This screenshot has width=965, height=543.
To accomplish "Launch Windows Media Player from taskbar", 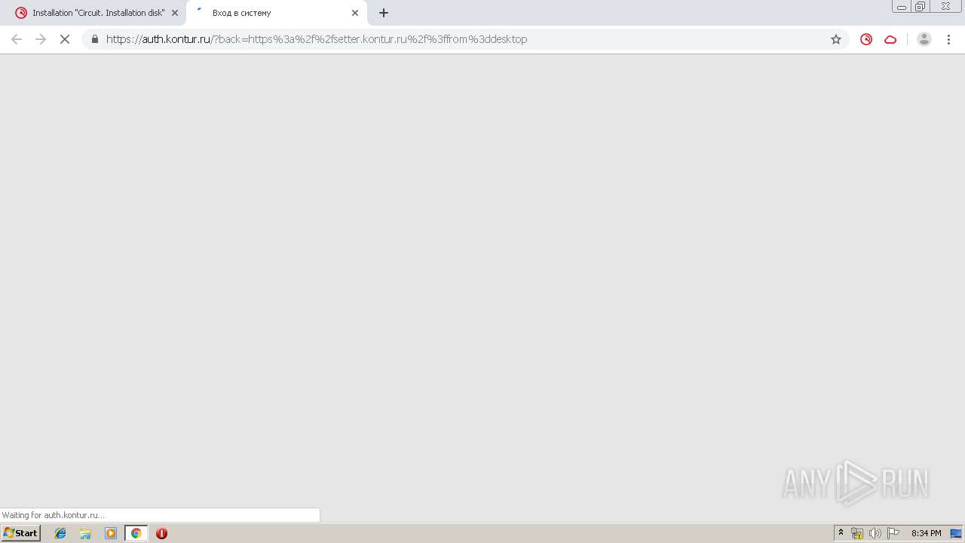I will (111, 533).
